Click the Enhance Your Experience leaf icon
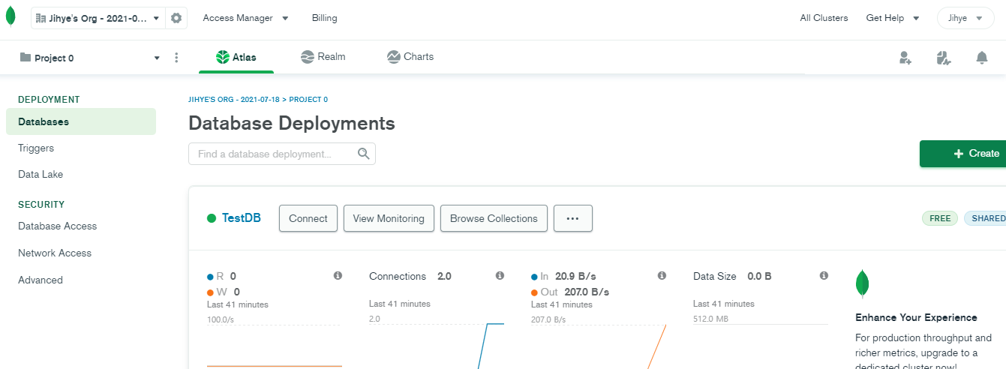Screen dimensions: 1006x369 point(863,283)
